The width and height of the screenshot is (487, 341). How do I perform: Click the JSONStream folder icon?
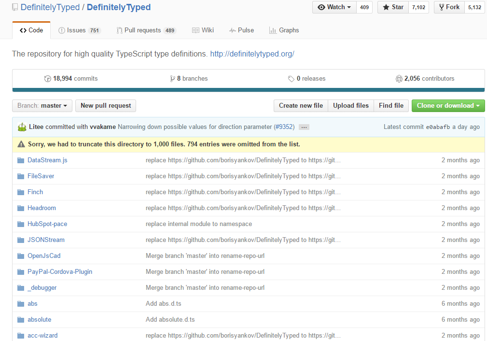click(21, 240)
